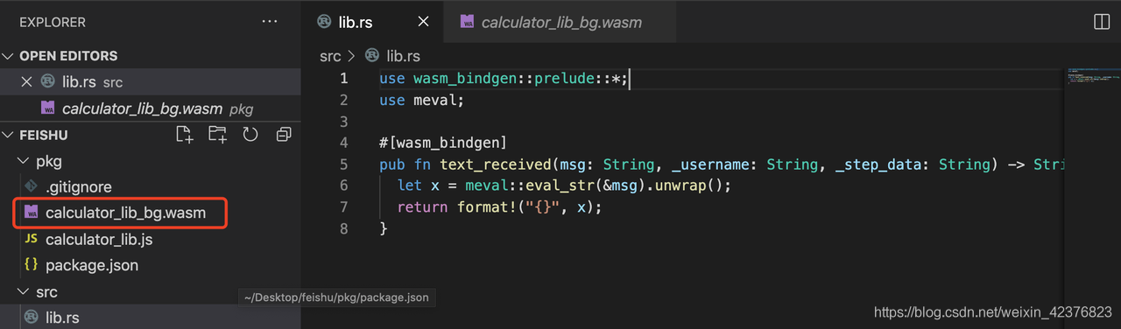This screenshot has height=329, width=1121.
Task: Click JS icon beside calculator_lib.js
Action: 31,239
